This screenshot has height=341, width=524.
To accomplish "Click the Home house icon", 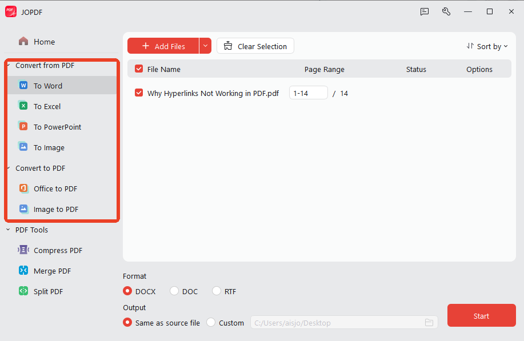I will click(x=23, y=41).
